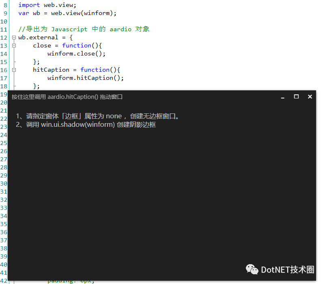Image resolution: width=325 pixels, height=284 pixels.
Task: Close the aardio preview window with the X
Action: pos(310,96)
